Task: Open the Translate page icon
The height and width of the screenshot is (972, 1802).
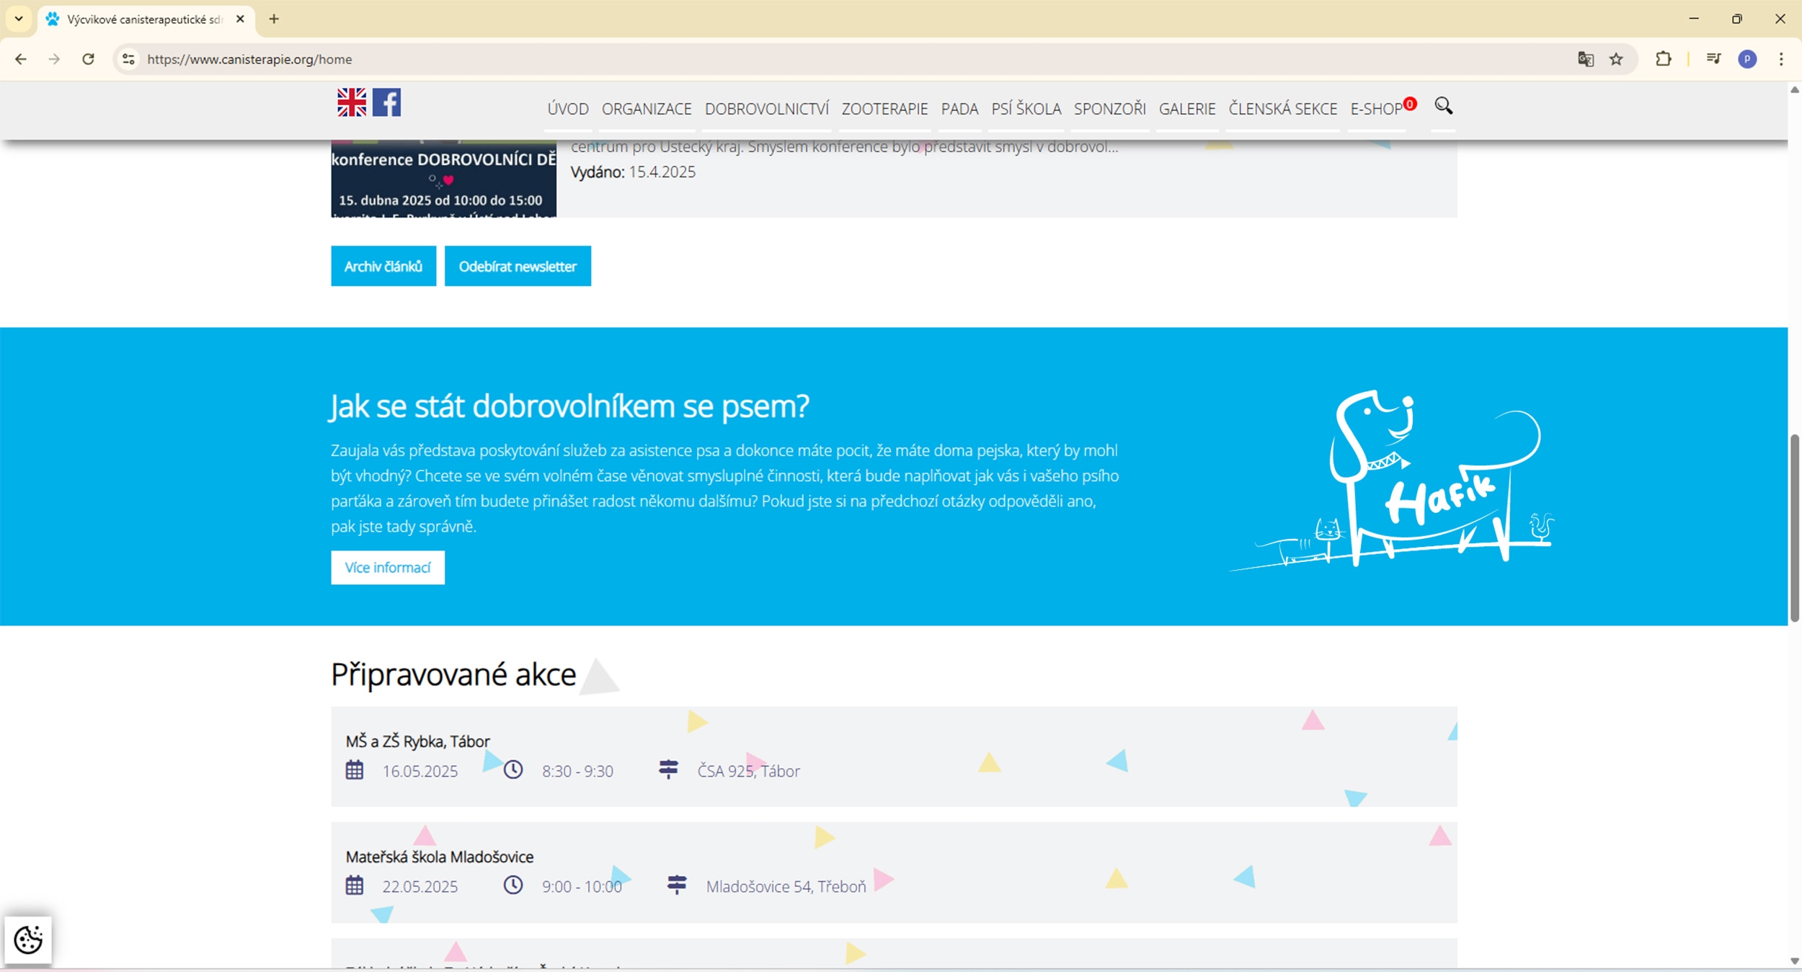Action: (1585, 59)
